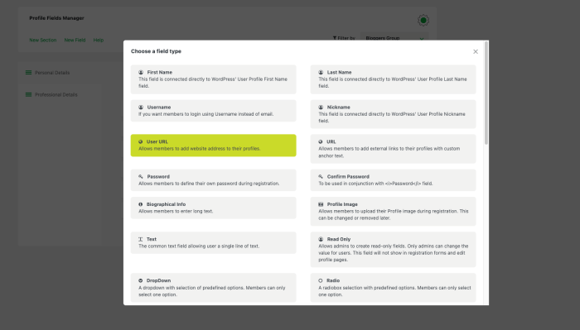Viewport: 580px width, 330px height.
Task: Choose the DropDown field type card
Action: (213, 288)
